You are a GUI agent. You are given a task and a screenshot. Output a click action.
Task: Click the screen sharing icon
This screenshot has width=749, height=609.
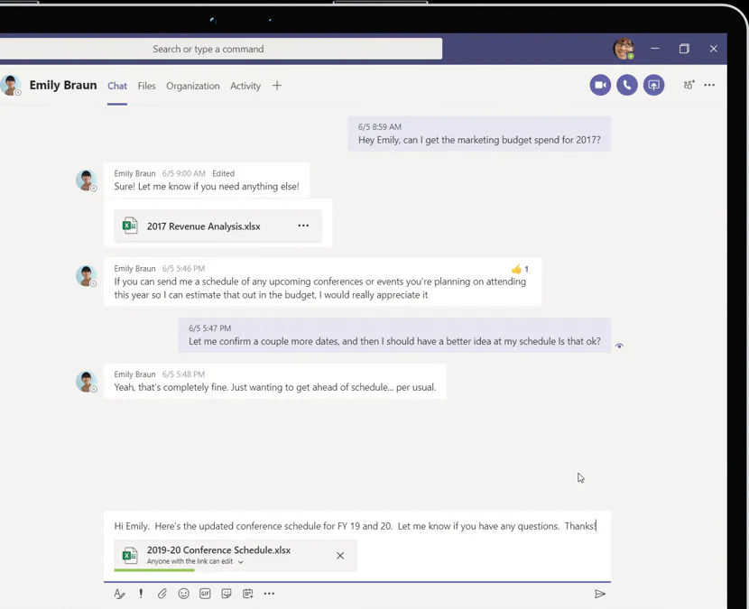tap(654, 85)
